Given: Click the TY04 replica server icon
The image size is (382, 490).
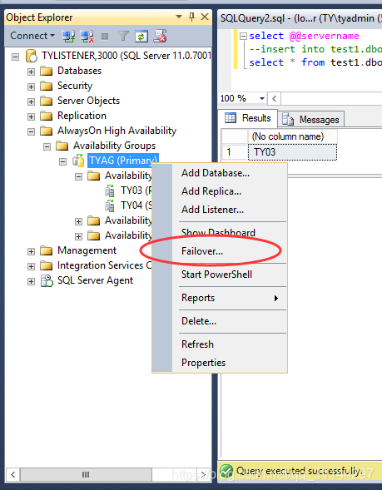Looking at the screenshot, I should (110, 205).
